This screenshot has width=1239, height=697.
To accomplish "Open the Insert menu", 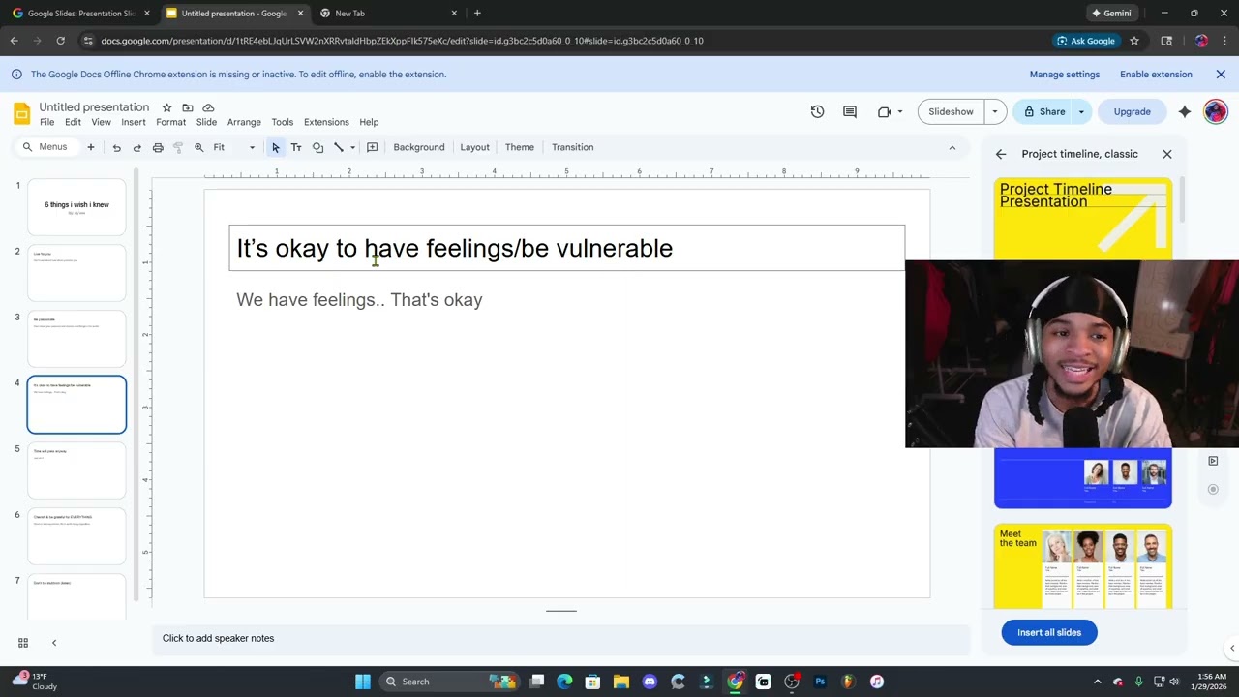I will (x=134, y=122).
